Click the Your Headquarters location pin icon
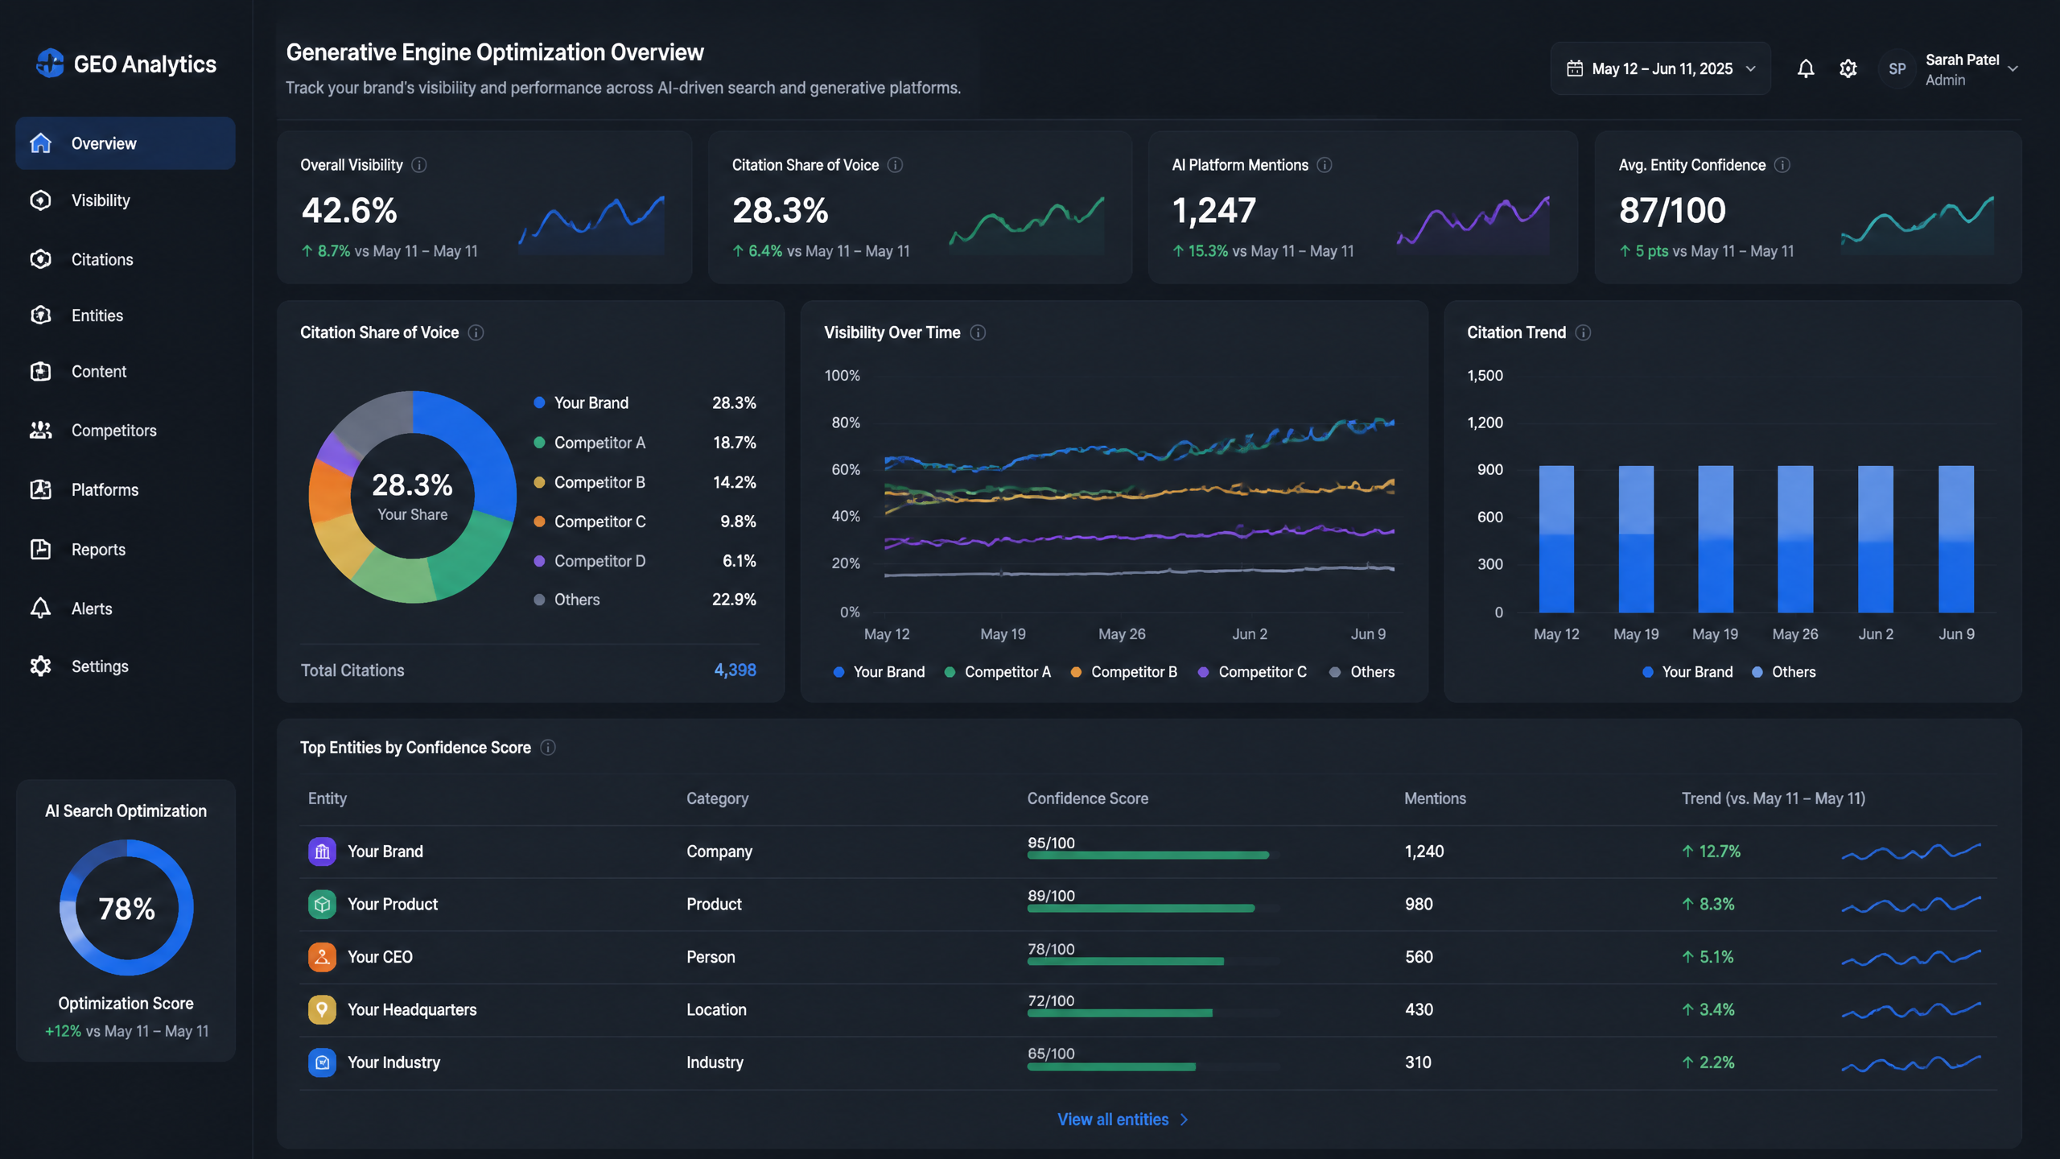2060x1159 pixels. 322,1009
